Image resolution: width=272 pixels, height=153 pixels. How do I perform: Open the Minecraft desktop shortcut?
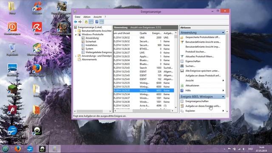12,91
